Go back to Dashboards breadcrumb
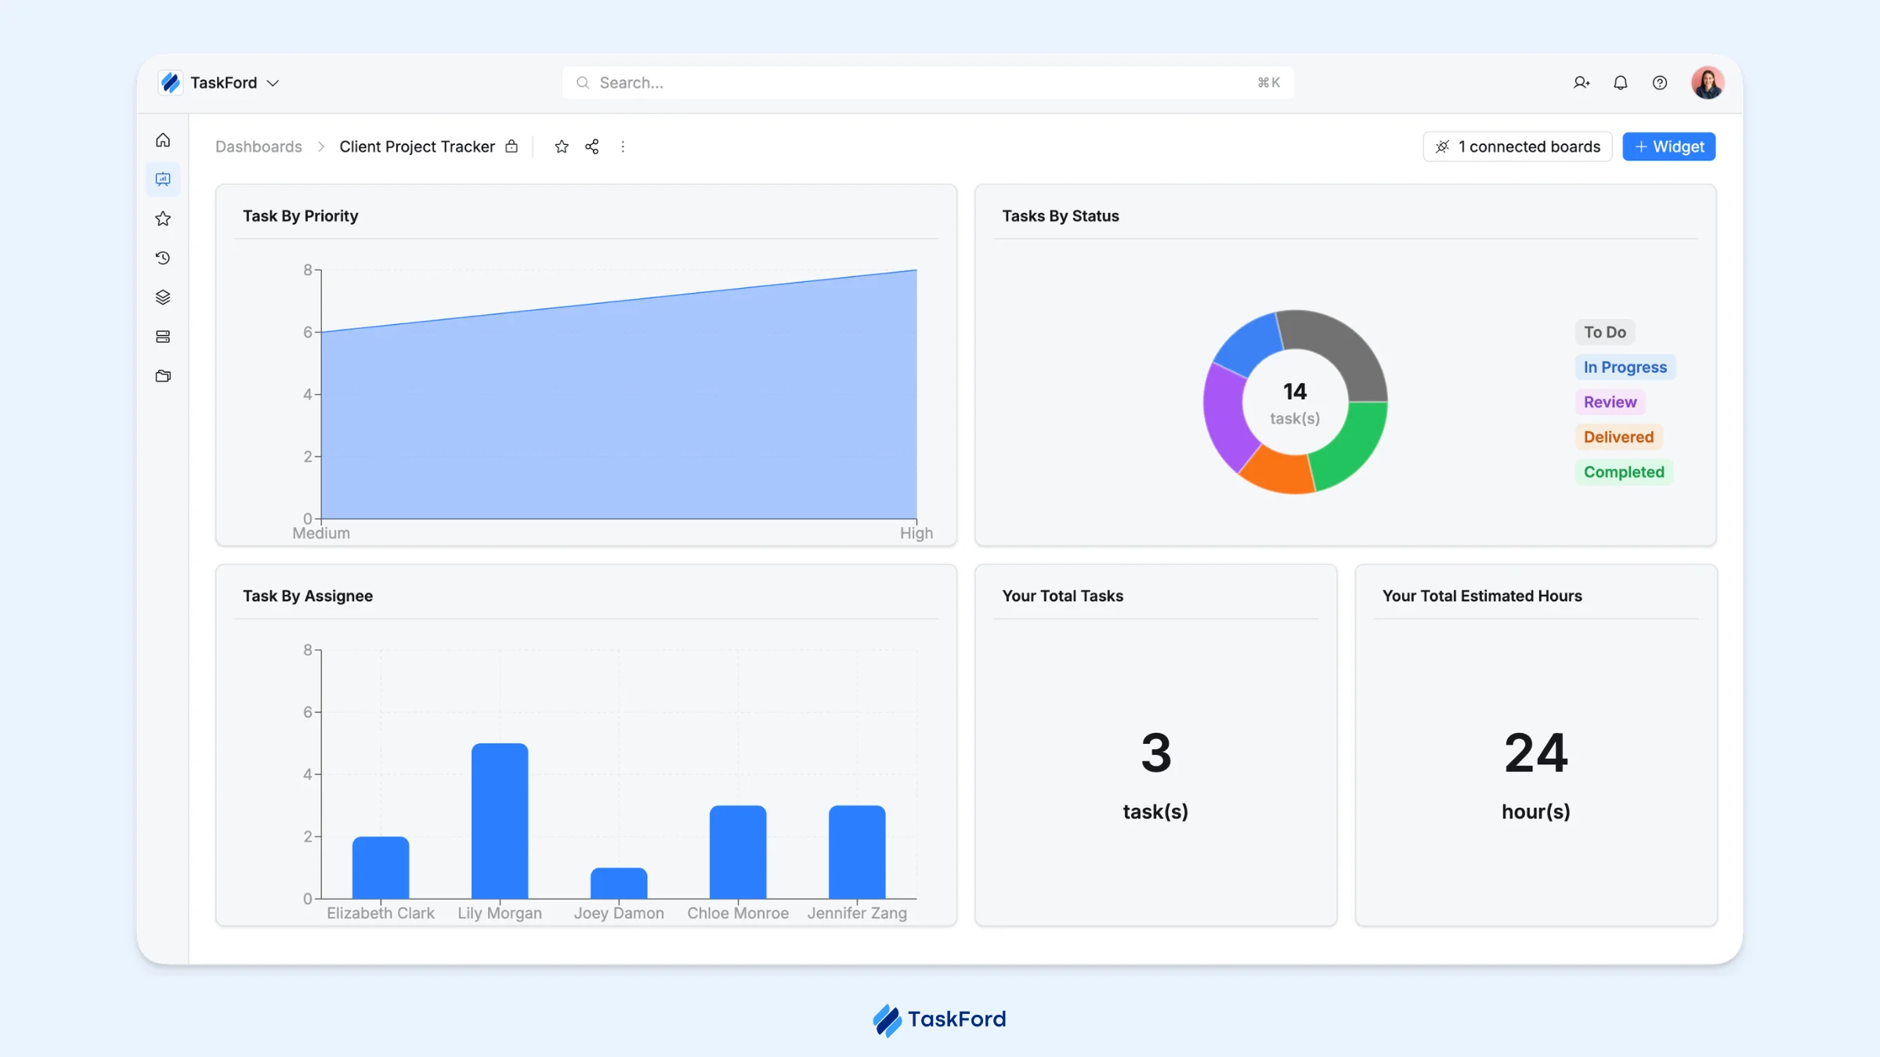 point(258,146)
